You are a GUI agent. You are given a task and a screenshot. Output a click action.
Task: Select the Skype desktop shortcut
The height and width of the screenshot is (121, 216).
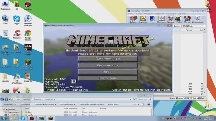(17, 20)
